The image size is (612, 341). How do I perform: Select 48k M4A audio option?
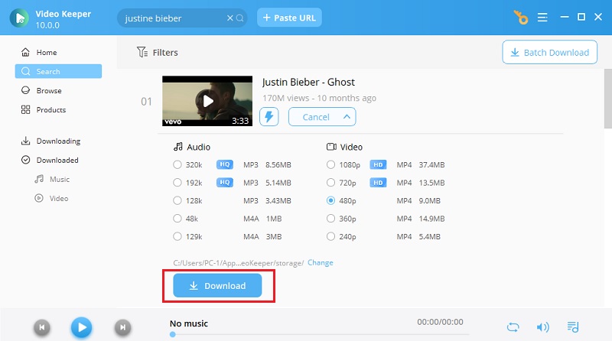coord(177,219)
